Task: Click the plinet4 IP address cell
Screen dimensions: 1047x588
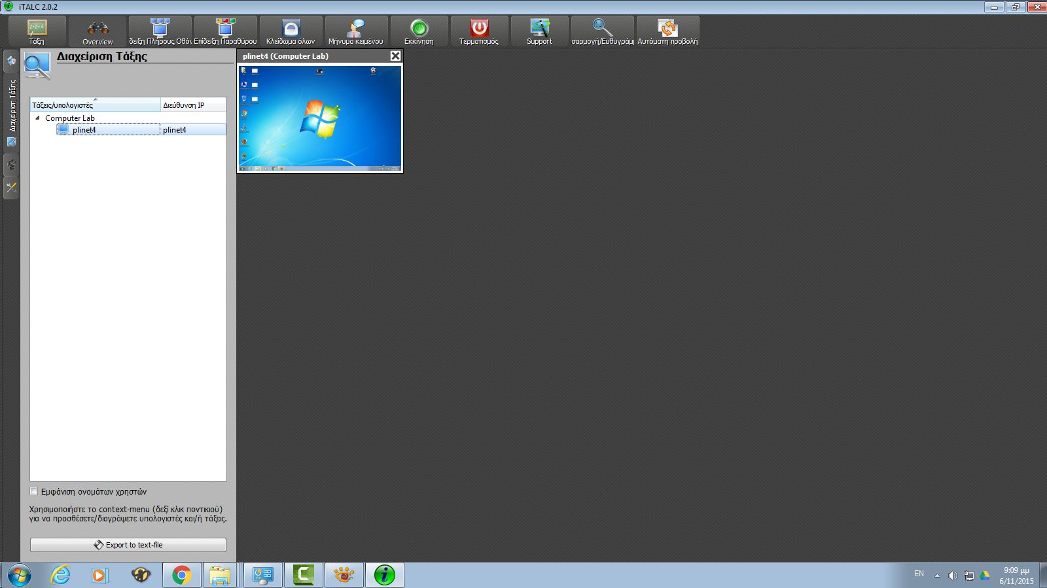Action: (193, 129)
